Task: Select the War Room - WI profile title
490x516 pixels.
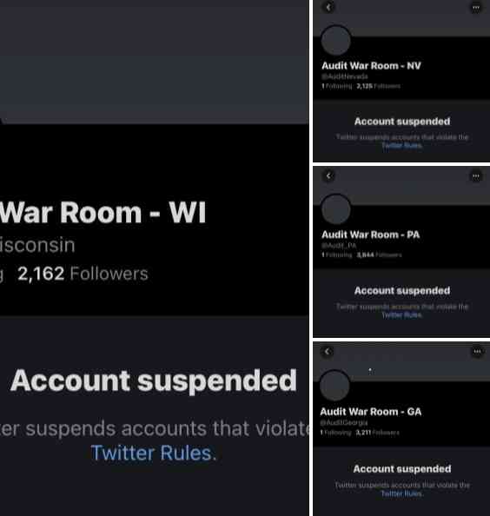Action: (x=103, y=213)
